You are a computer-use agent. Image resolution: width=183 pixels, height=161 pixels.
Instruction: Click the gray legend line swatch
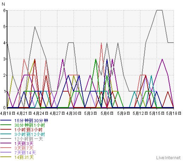[6, 138]
